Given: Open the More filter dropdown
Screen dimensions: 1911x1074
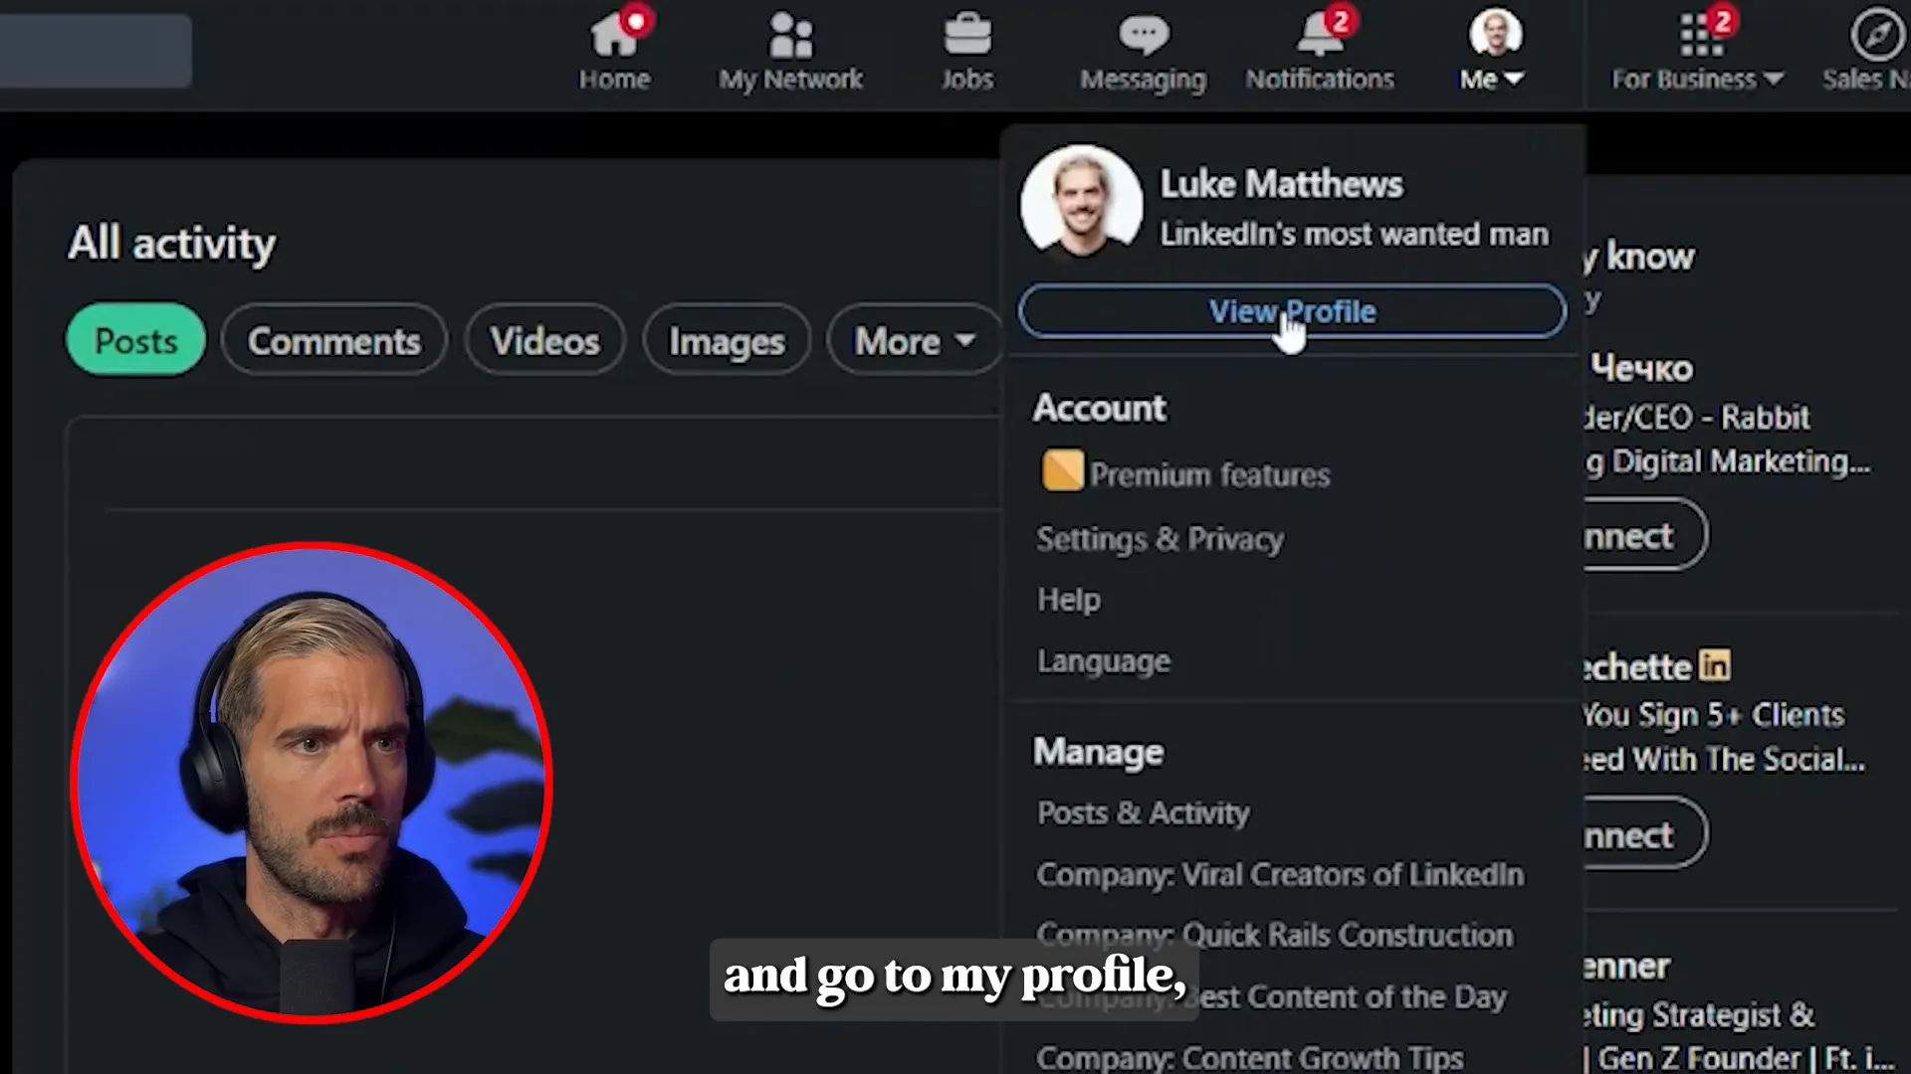Looking at the screenshot, I should coord(914,340).
